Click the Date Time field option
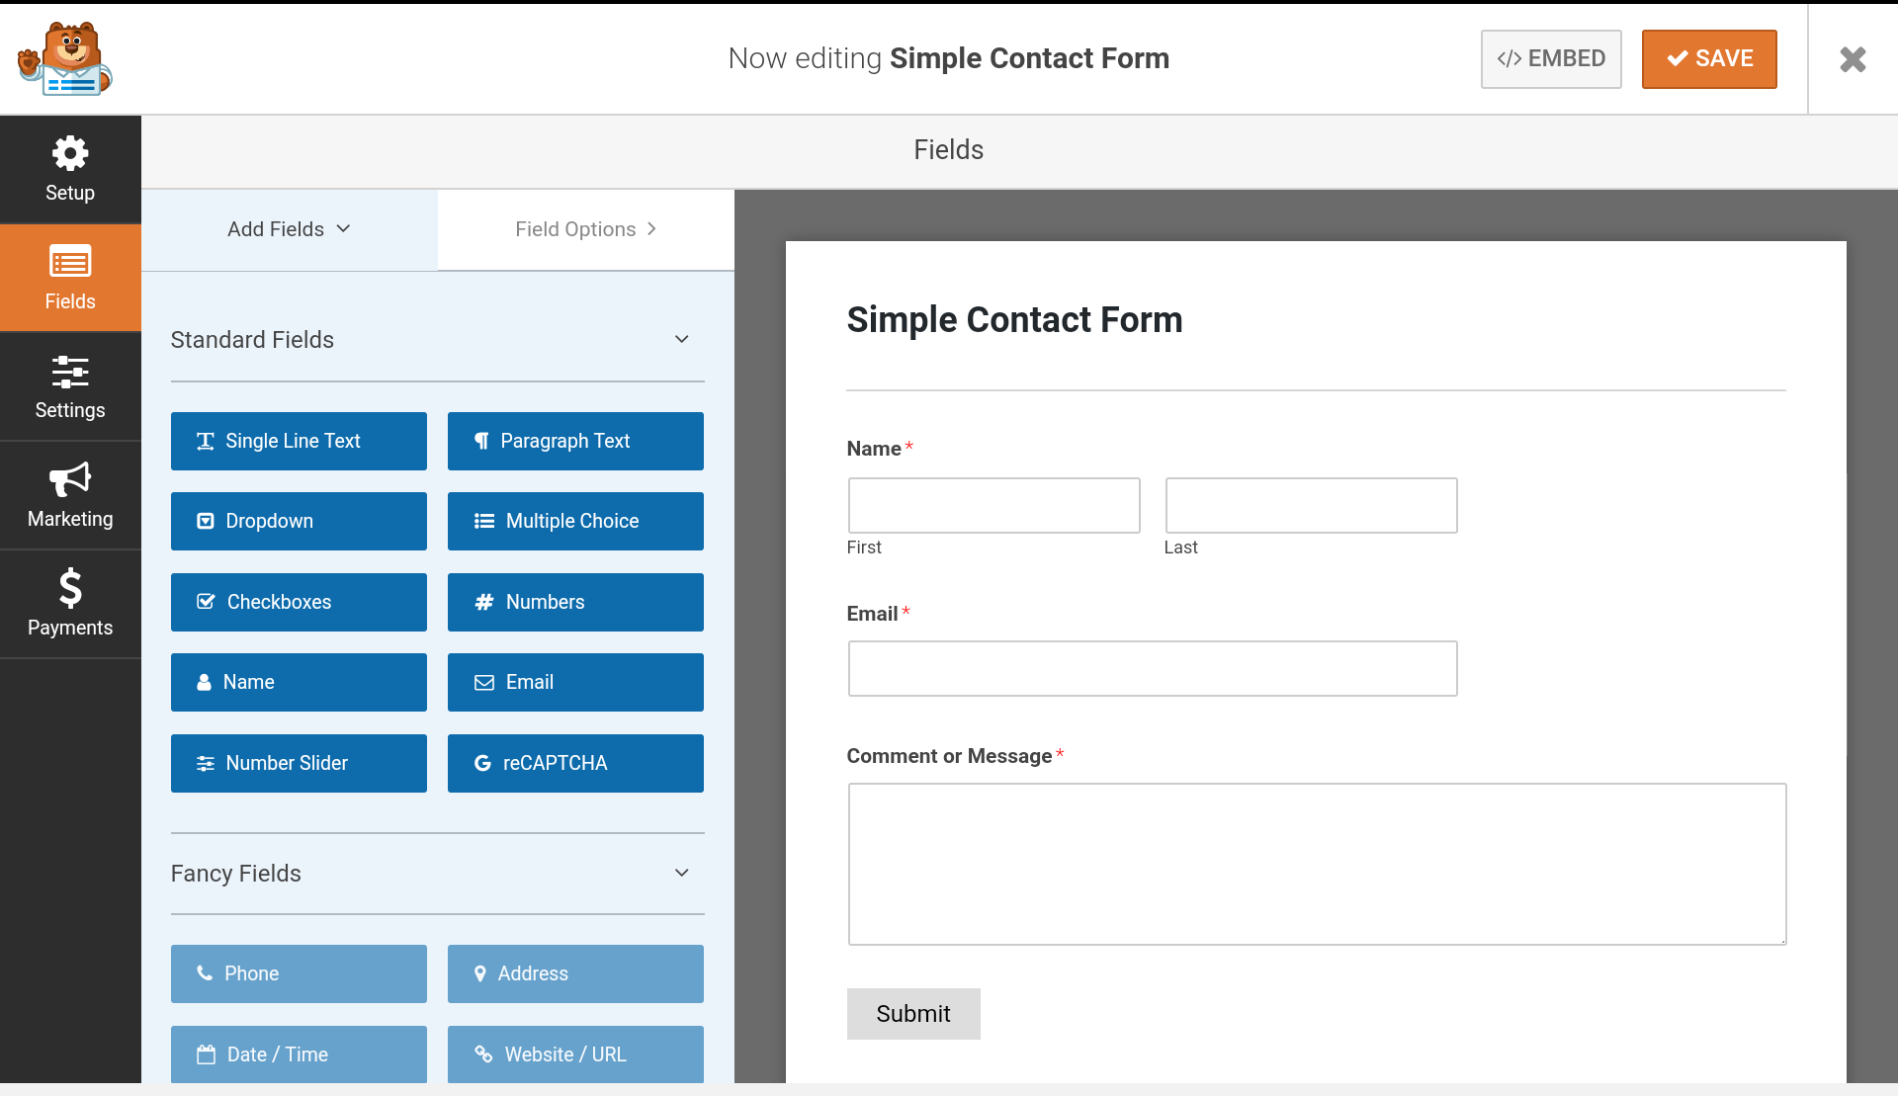Image resolution: width=1898 pixels, height=1096 pixels. [x=299, y=1054]
